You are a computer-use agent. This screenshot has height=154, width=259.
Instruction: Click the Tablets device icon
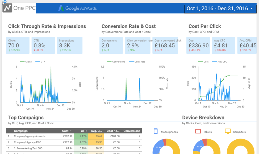pyautogui.click(x=198, y=131)
